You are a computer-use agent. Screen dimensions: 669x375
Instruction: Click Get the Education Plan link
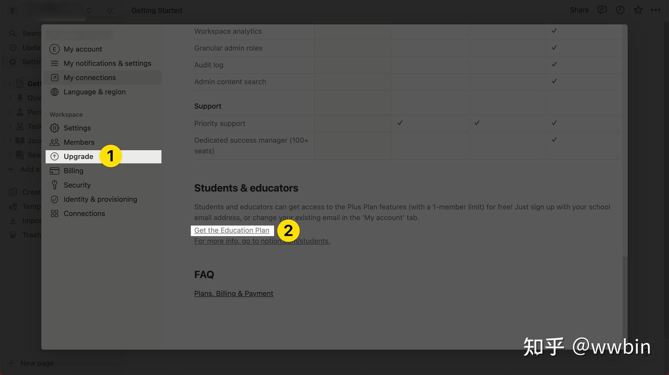pyautogui.click(x=231, y=230)
